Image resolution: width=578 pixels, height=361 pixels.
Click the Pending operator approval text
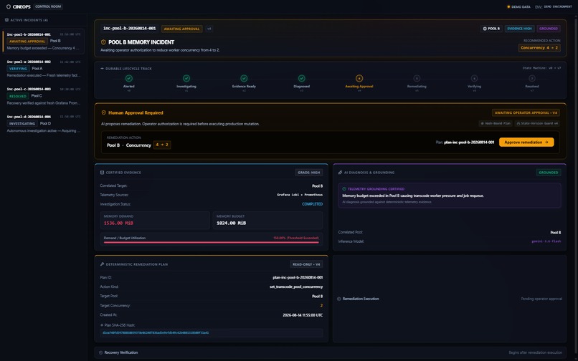(541, 299)
